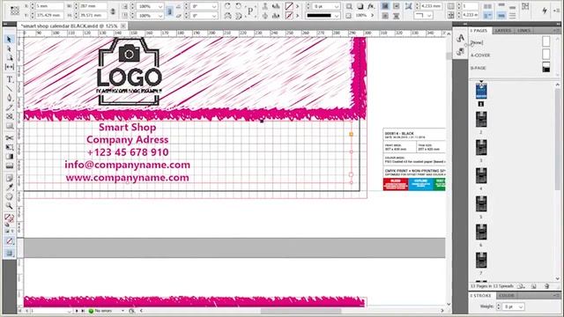Select the Page tool
The height and width of the screenshot is (317, 564).
(10, 57)
